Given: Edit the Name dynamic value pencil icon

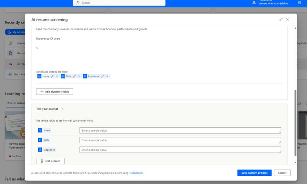Looking at the screenshot, I should pos(52,76).
